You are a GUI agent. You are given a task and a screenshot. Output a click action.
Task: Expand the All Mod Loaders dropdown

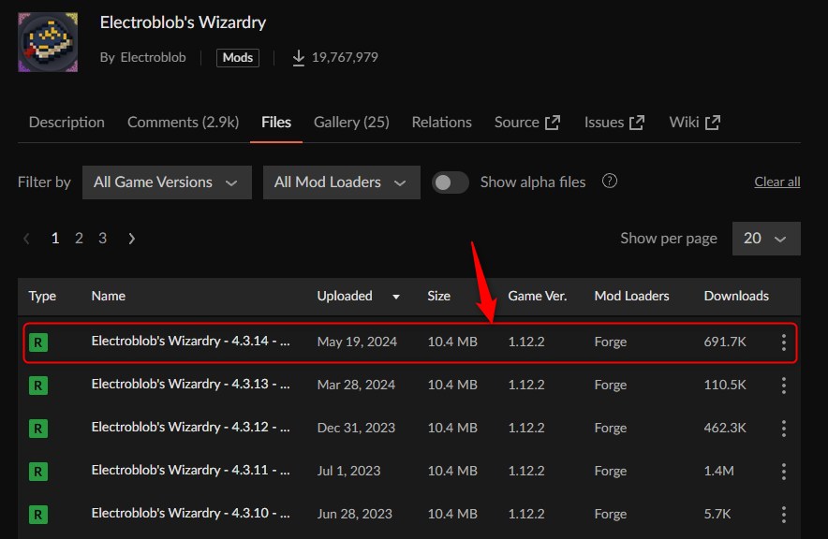tap(342, 182)
